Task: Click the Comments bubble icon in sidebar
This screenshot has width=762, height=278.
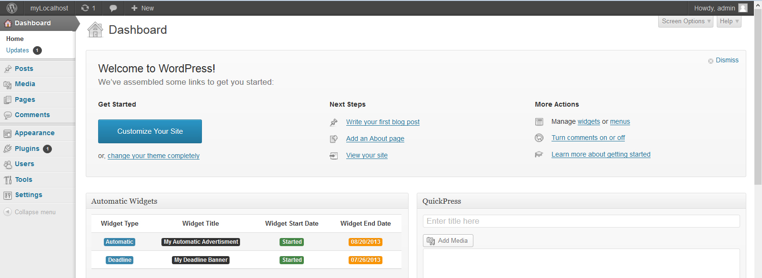Action: point(8,115)
